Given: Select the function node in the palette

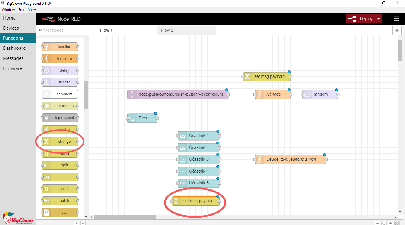Looking at the screenshot, I should pyautogui.click(x=60, y=47).
